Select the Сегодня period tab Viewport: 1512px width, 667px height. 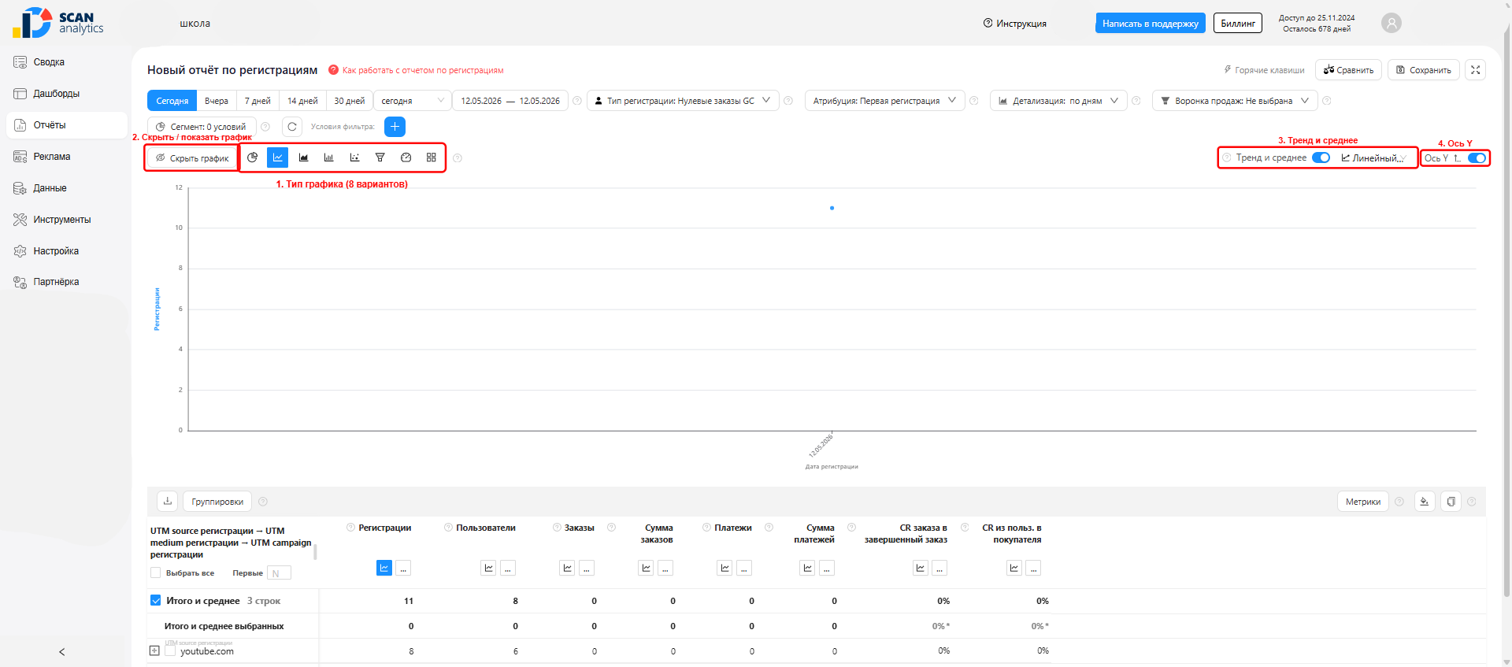point(172,101)
